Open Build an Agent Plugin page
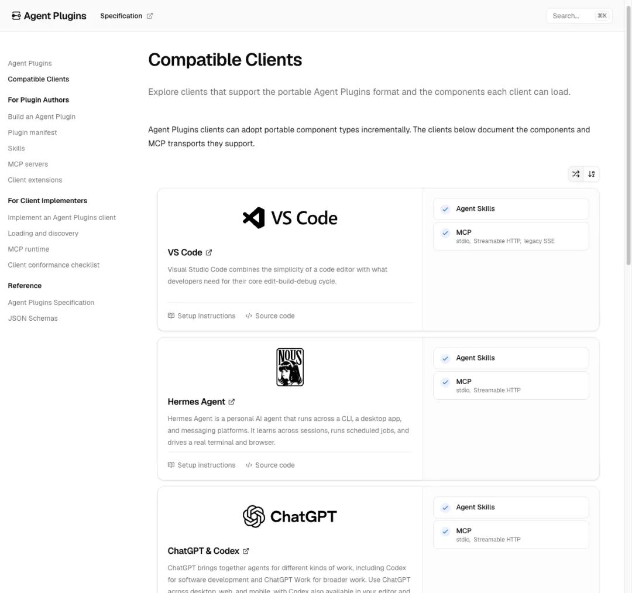 click(42, 116)
